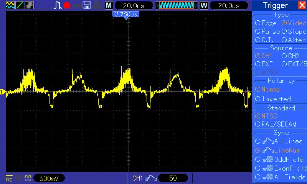307x184 pixels.
Task: Click the DC coupling icon
Action: (x=9, y=178)
